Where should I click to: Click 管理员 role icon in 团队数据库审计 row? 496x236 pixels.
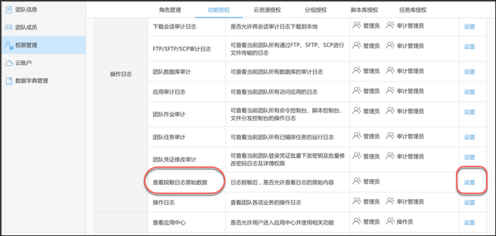pyautogui.click(x=357, y=70)
